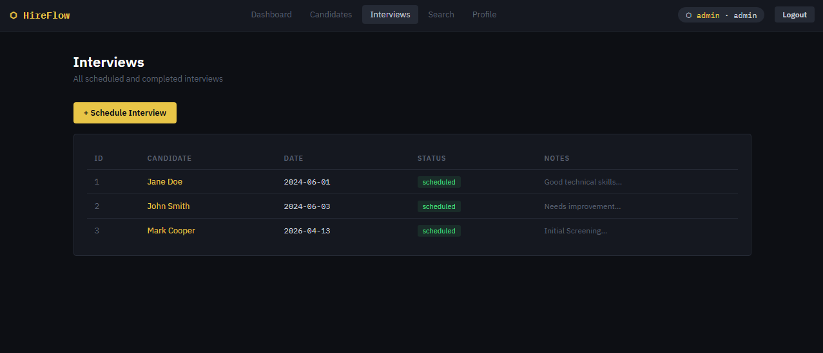The width and height of the screenshot is (823, 353).
Task: Click the 'Initial Screening' note text
Action: tap(575, 231)
